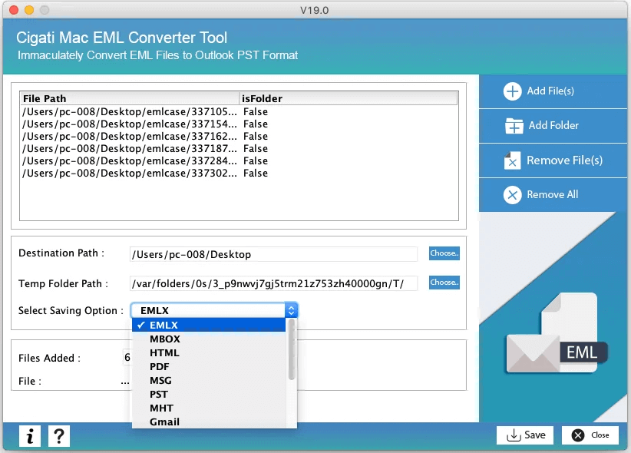The height and width of the screenshot is (453, 631).
Task: Select MBOX from the saving options
Action: pyautogui.click(x=209, y=339)
